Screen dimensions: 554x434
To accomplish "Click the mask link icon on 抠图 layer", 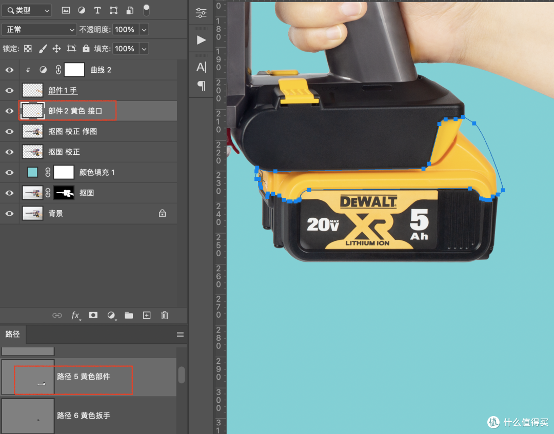I will [48, 193].
